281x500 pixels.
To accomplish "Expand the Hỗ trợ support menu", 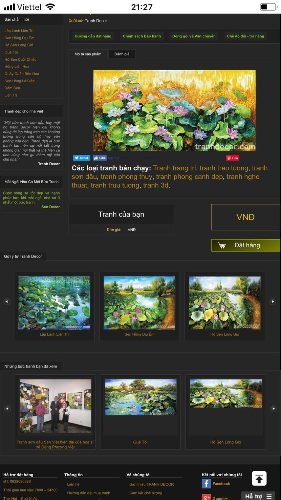I will 258,496.
